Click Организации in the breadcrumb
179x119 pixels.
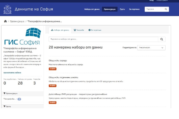point(17,21)
